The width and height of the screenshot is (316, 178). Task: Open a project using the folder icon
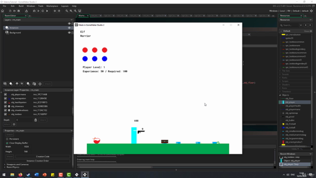14,11
